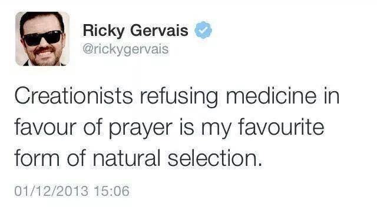Click the phrase natural selection
The width and height of the screenshot is (377, 220).
pos(177,158)
